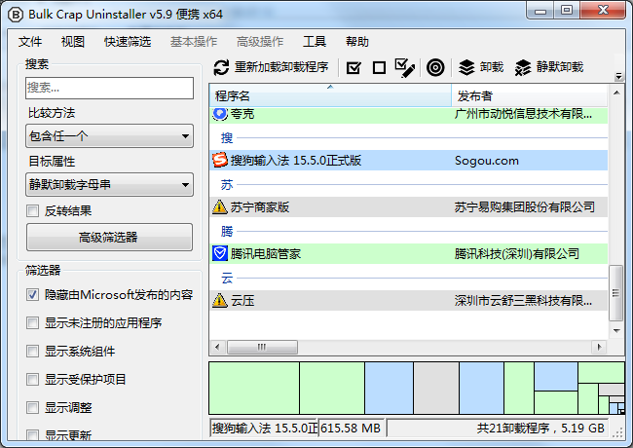633x448 pixels.
Task: Select the 云压 row text
Action: [x=242, y=301]
